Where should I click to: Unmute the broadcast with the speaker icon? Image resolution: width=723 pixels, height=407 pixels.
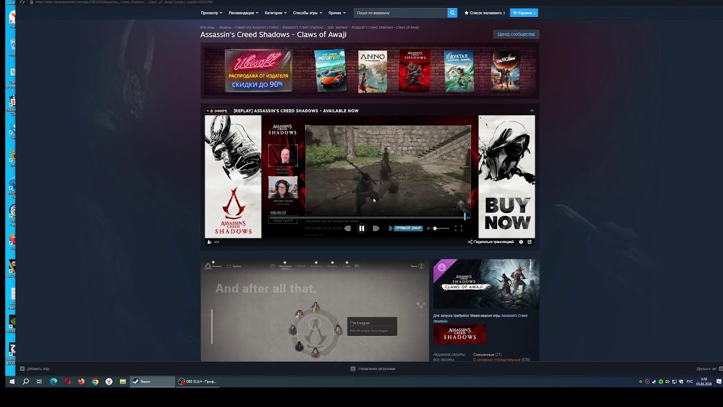point(428,228)
